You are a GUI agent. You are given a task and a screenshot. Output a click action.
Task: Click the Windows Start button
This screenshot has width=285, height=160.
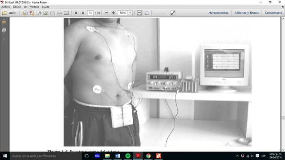(x=5, y=156)
